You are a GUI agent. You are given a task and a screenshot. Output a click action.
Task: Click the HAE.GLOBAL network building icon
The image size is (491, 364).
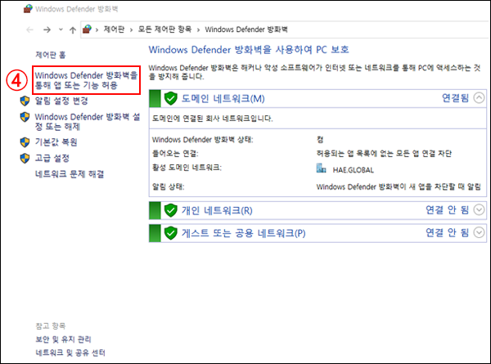(x=322, y=168)
